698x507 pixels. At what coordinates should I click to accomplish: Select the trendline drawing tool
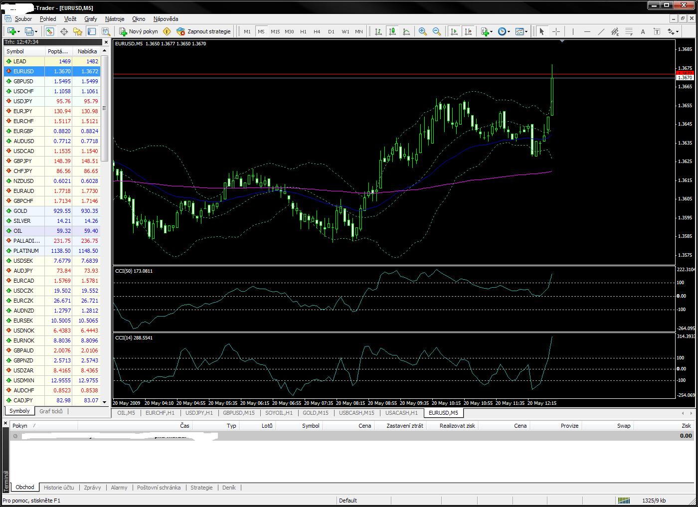point(601,31)
